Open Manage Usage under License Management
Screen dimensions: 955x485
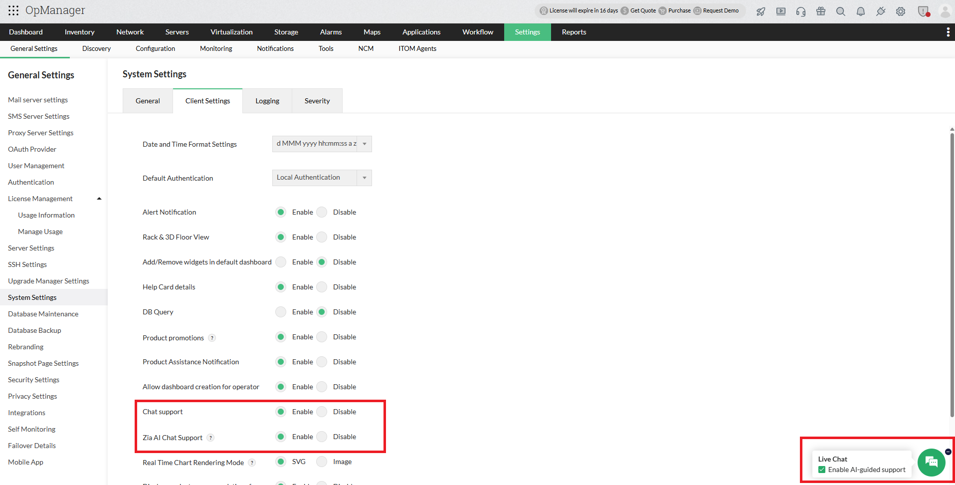pos(40,232)
